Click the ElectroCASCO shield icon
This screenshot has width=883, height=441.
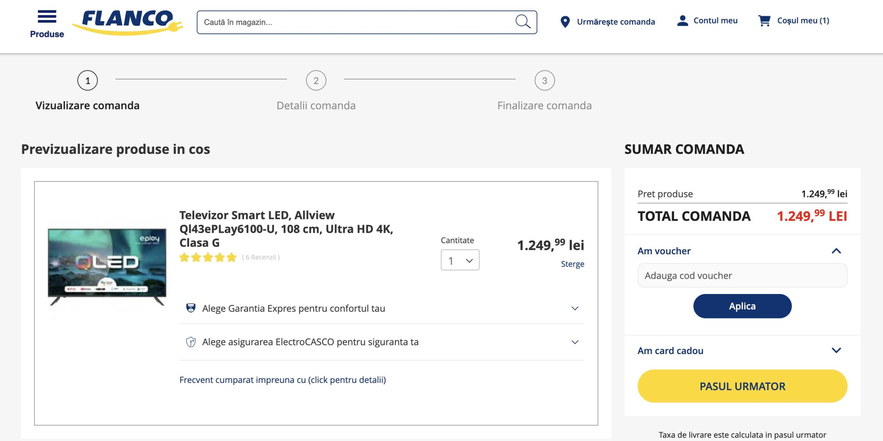tap(191, 342)
